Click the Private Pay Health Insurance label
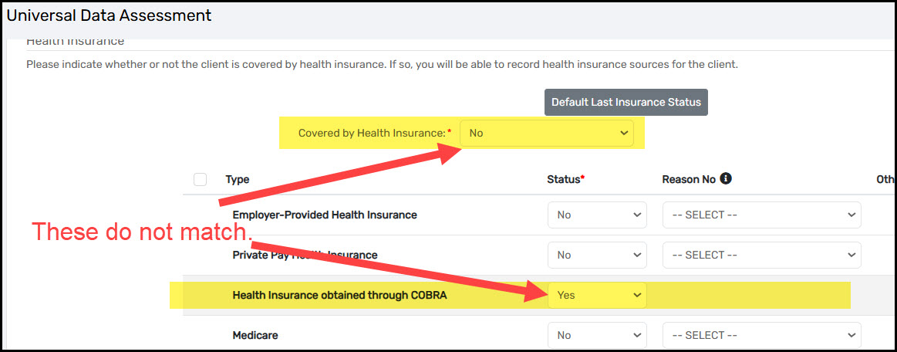The height and width of the screenshot is (352, 897). (x=305, y=256)
